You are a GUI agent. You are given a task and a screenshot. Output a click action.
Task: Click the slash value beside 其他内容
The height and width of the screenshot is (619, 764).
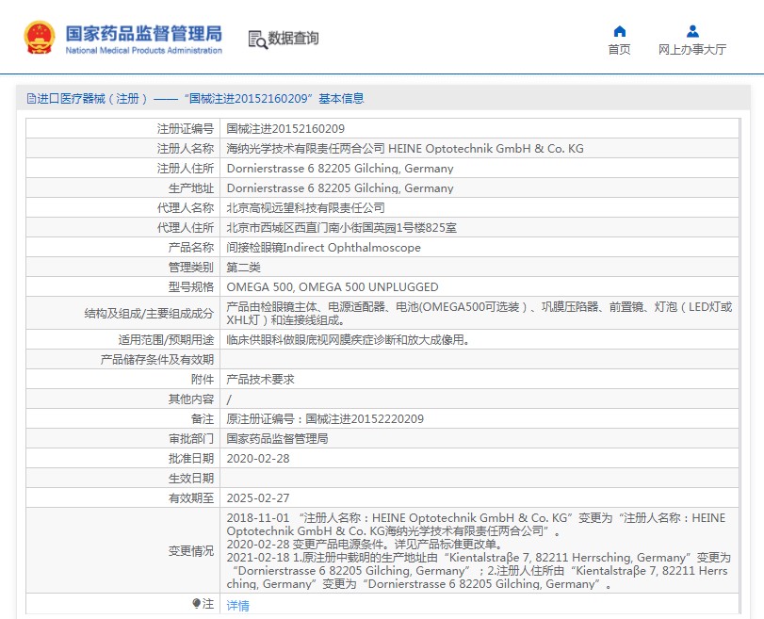tap(229, 399)
